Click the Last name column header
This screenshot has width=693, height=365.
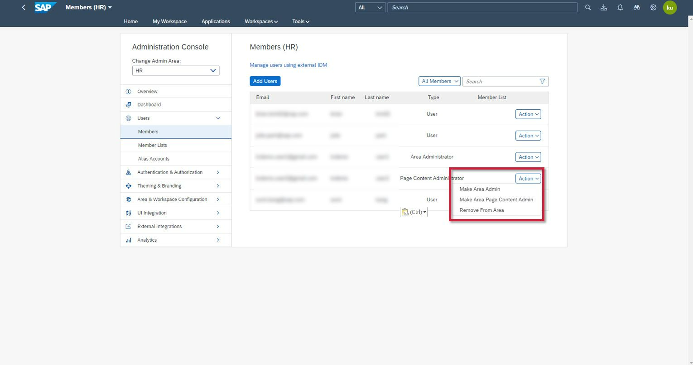click(x=377, y=97)
